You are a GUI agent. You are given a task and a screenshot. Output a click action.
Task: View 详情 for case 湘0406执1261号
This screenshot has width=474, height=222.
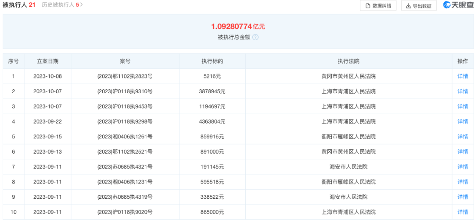tap(463, 137)
